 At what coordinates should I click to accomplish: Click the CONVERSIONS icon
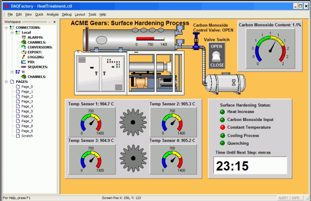click(24, 47)
